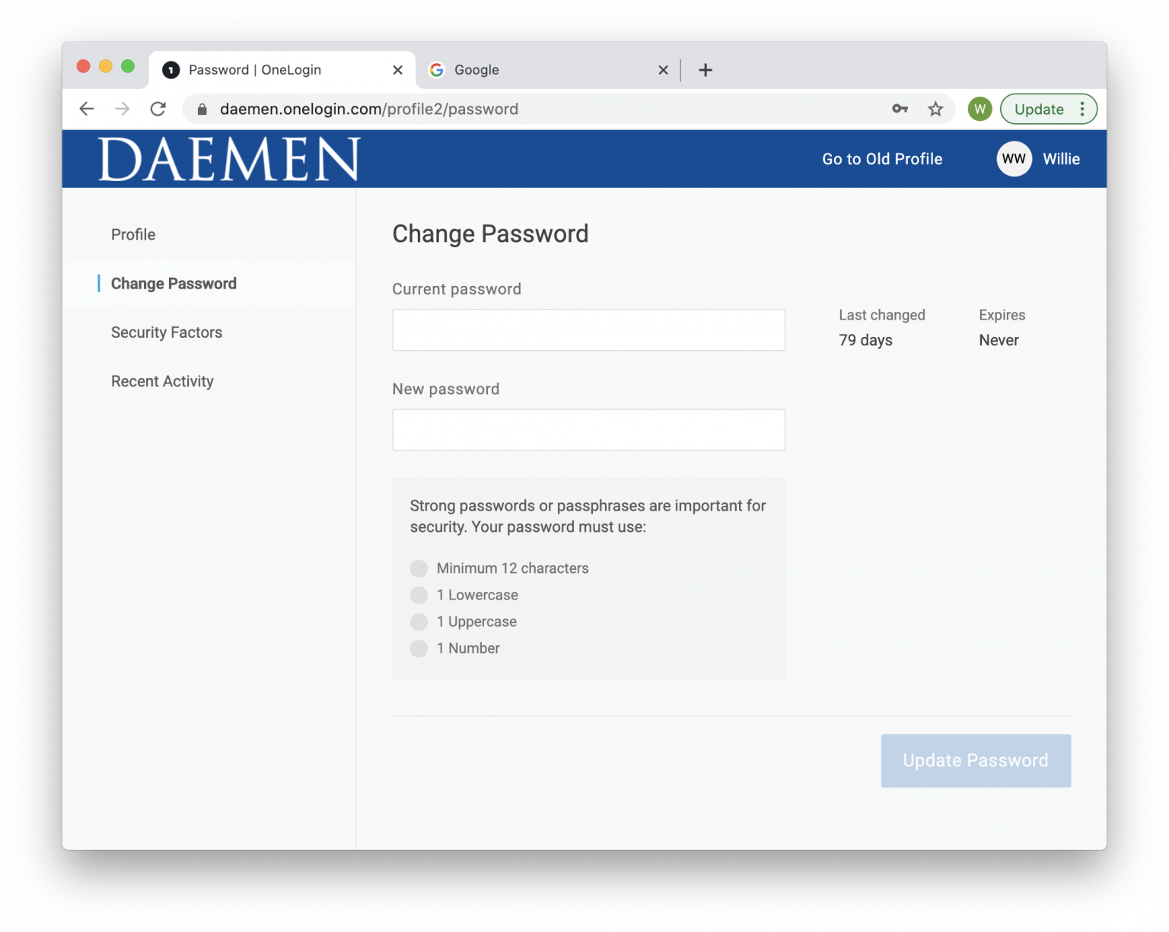Click the padlock site info icon
The height and width of the screenshot is (932, 1169).
(202, 110)
